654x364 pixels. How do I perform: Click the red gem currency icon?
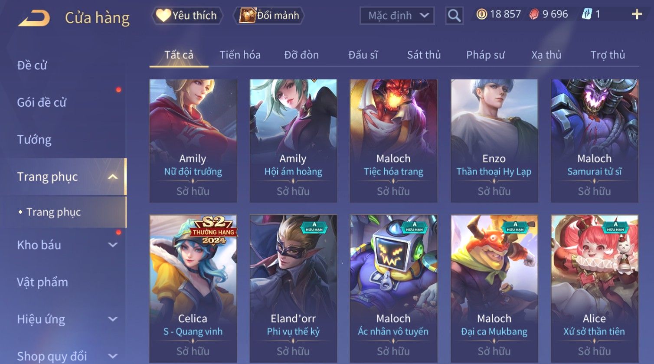tap(534, 14)
